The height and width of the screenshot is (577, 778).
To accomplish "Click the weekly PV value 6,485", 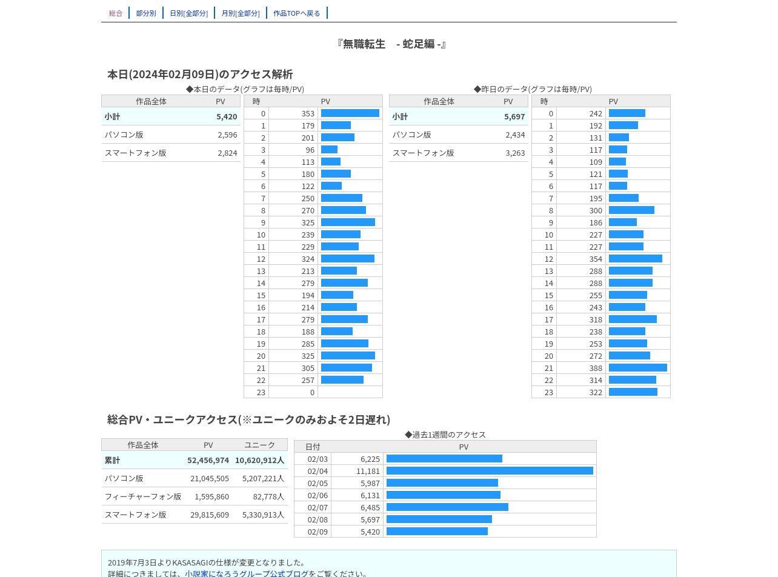I will point(370,507).
